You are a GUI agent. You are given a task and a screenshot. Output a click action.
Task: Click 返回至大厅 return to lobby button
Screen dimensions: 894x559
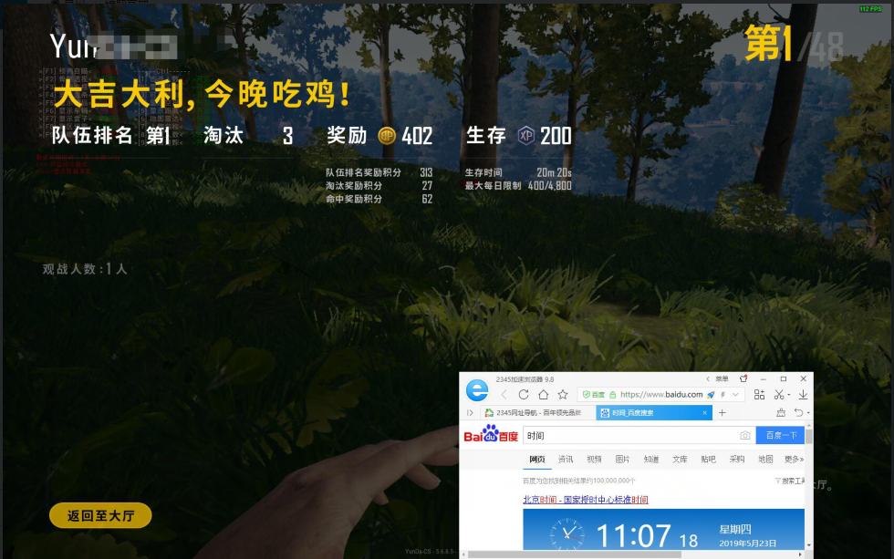(x=100, y=515)
